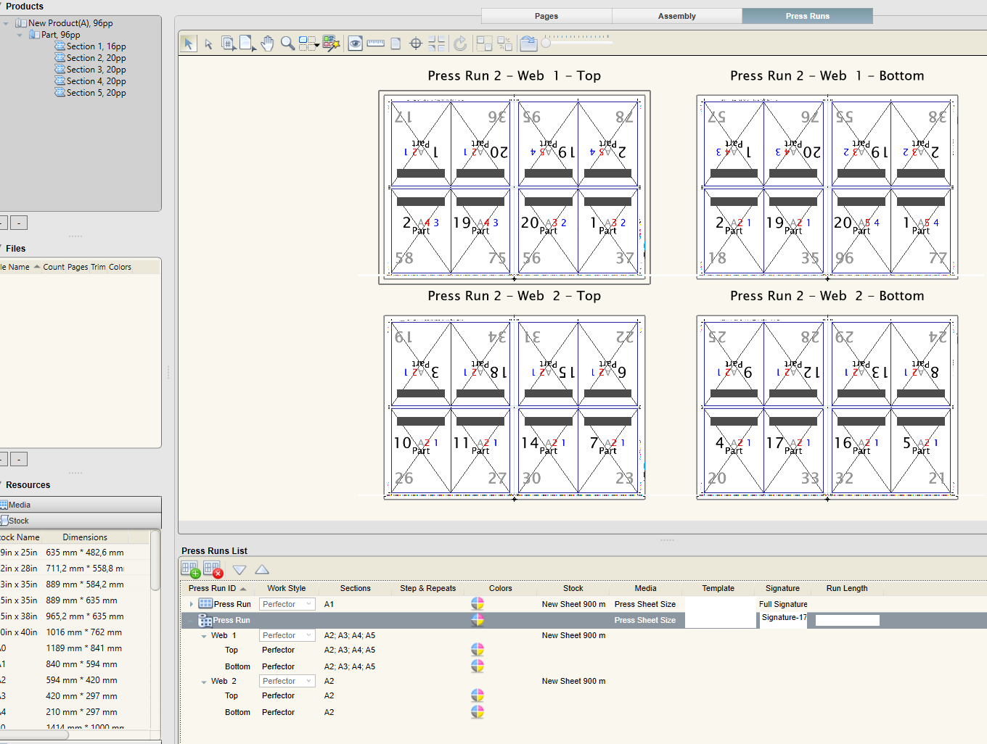Viewport: 987px width, 744px height.
Task: Click the blank page display icon
Action: point(396,44)
